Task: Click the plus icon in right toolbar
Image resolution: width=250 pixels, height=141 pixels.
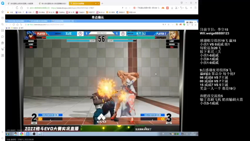Action: click(x=191, y=8)
